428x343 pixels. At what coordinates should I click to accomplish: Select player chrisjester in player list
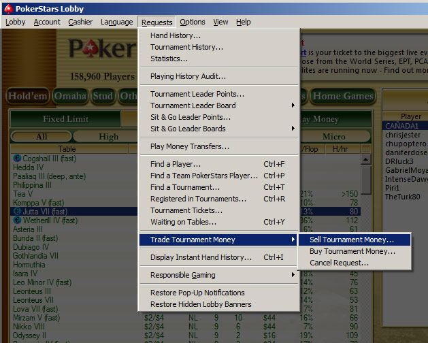coord(405,135)
